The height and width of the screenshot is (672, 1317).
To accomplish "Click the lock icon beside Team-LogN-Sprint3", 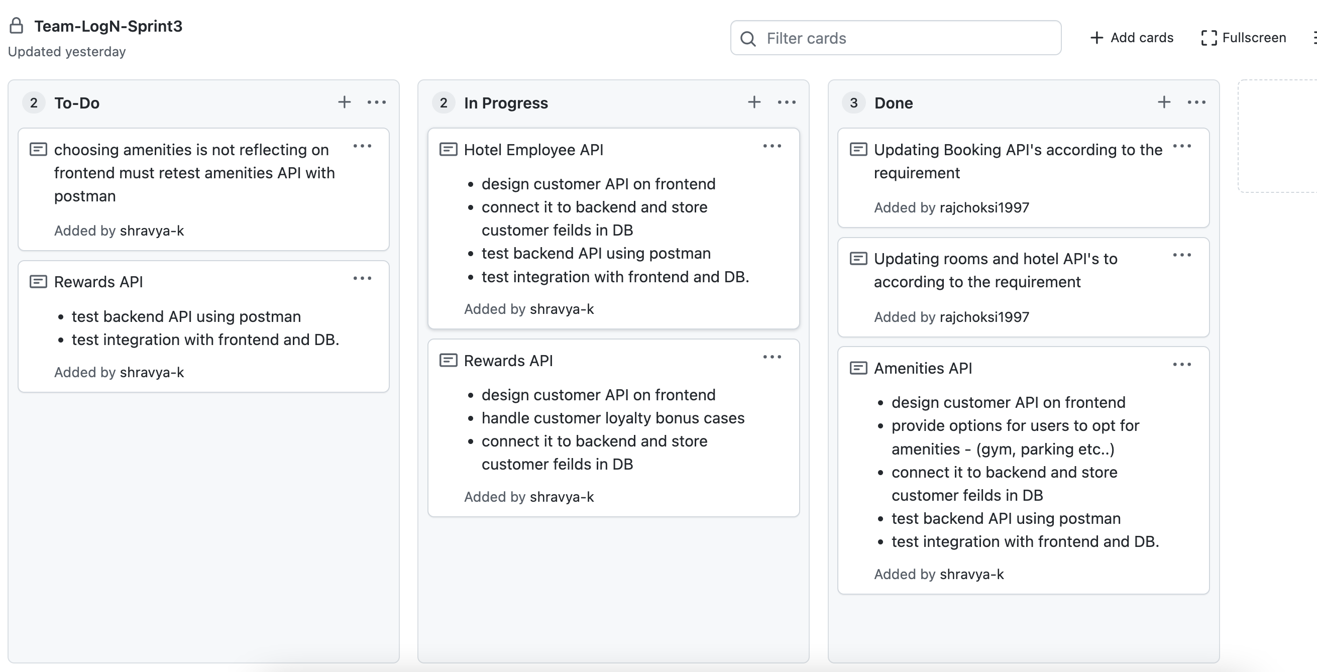I will [x=16, y=25].
